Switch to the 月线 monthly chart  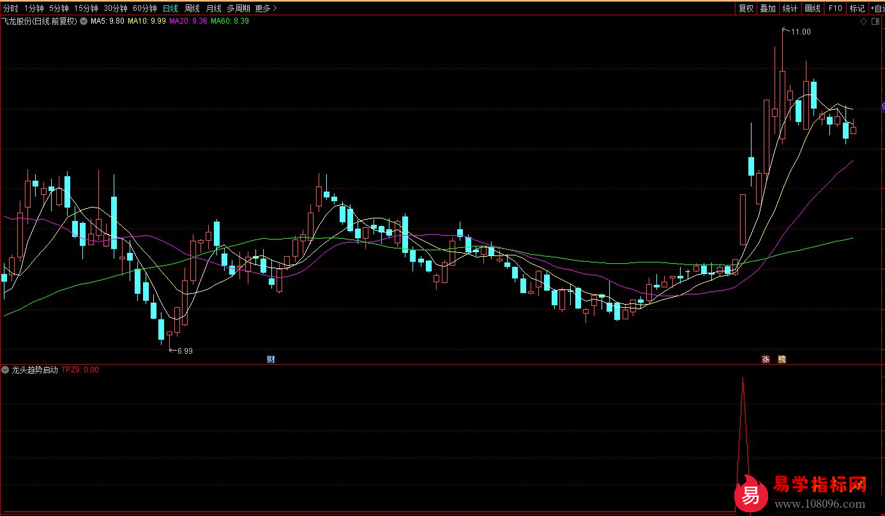(213, 8)
